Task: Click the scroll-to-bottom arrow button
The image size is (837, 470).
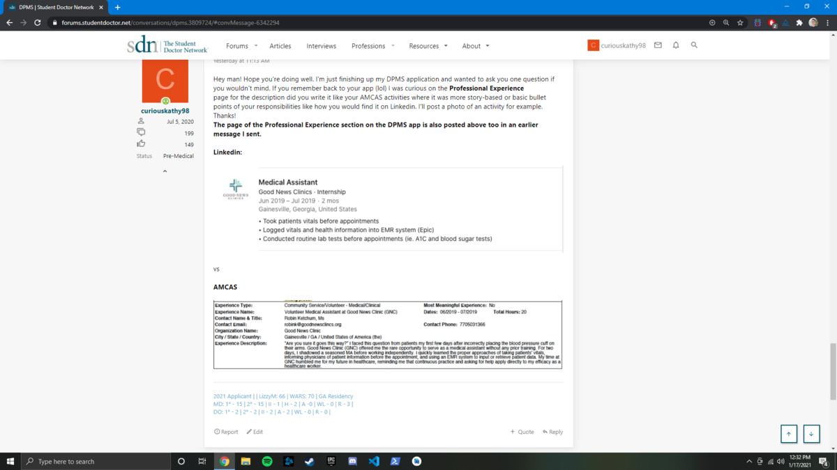Action: [x=811, y=434]
